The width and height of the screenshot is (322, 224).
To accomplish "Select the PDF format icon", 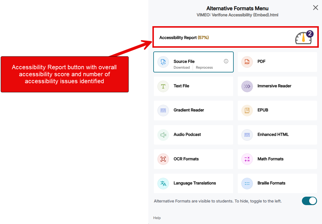I will coord(247,62).
